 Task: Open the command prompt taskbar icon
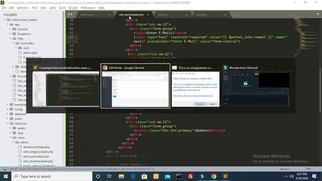tap(179, 176)
